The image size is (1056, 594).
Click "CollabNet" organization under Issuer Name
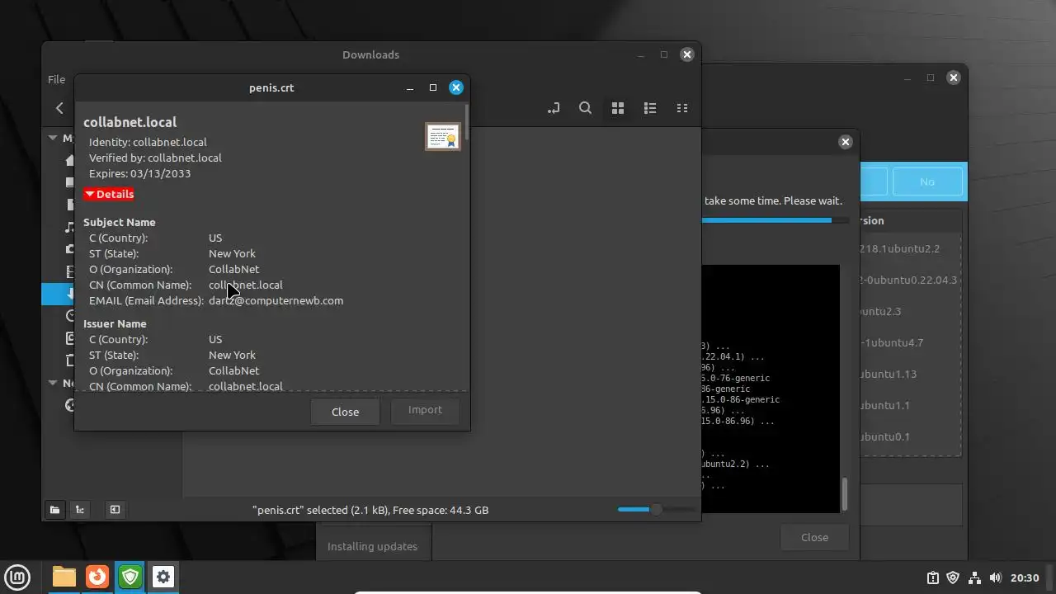click(233, 370)
